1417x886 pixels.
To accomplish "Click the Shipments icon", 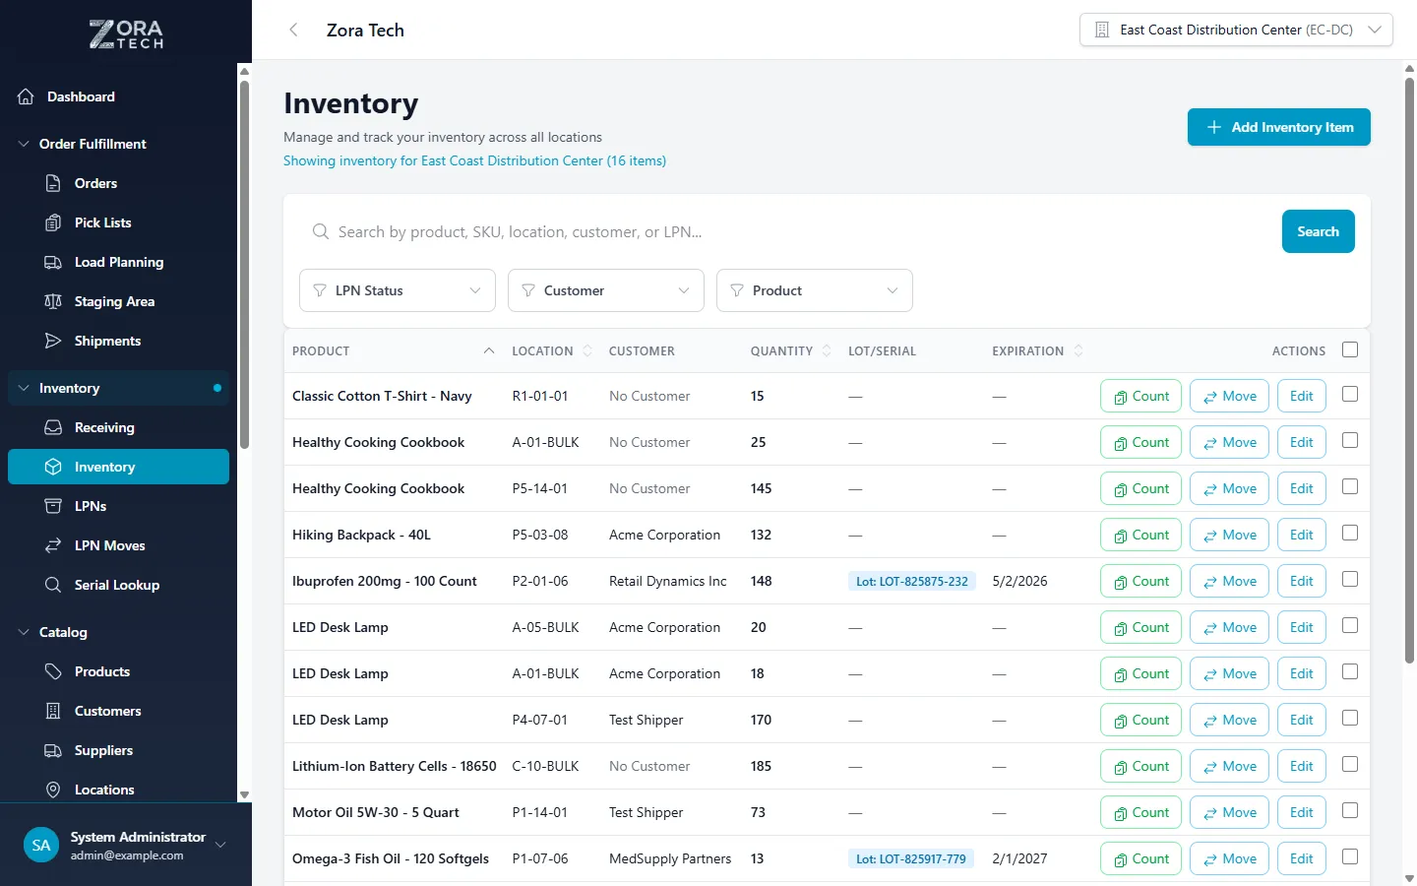I will (54, 341).
